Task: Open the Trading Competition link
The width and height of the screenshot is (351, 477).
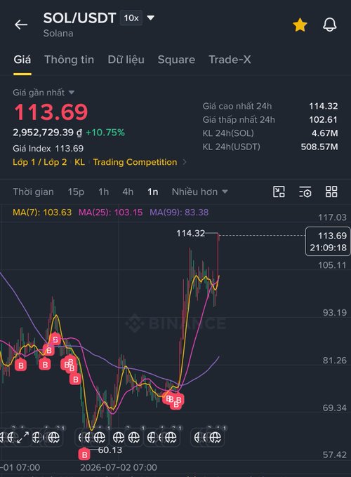Action: pyautogui.click(x=135, y=162)
